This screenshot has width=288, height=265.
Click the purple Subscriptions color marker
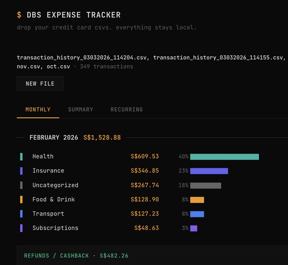(21, 228)
